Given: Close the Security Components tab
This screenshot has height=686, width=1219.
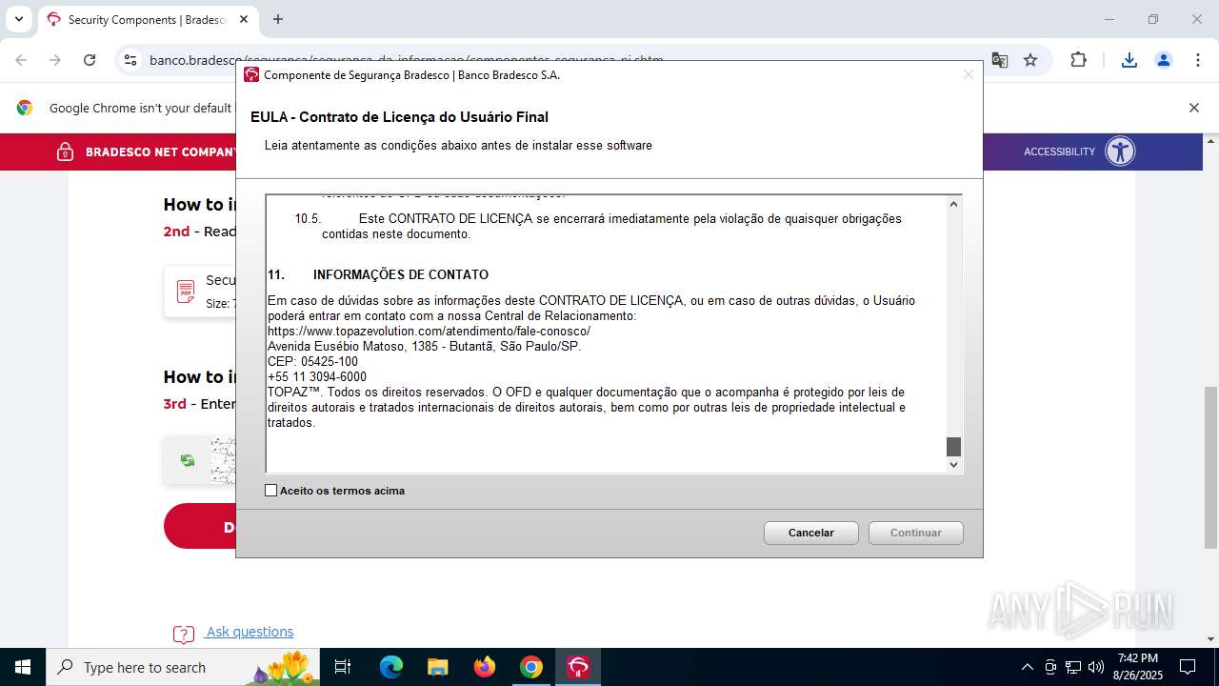Looking at the screenshot, I should point(244,19).
